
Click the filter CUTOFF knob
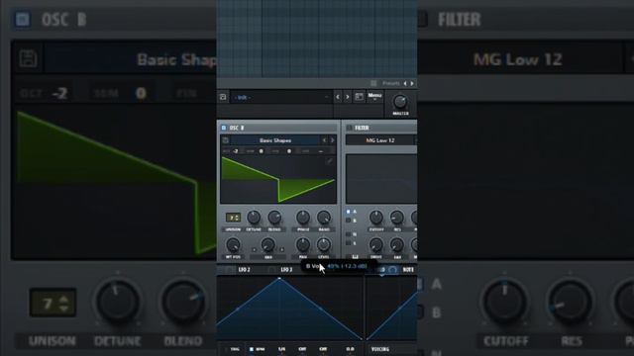(x=376, y=218)
